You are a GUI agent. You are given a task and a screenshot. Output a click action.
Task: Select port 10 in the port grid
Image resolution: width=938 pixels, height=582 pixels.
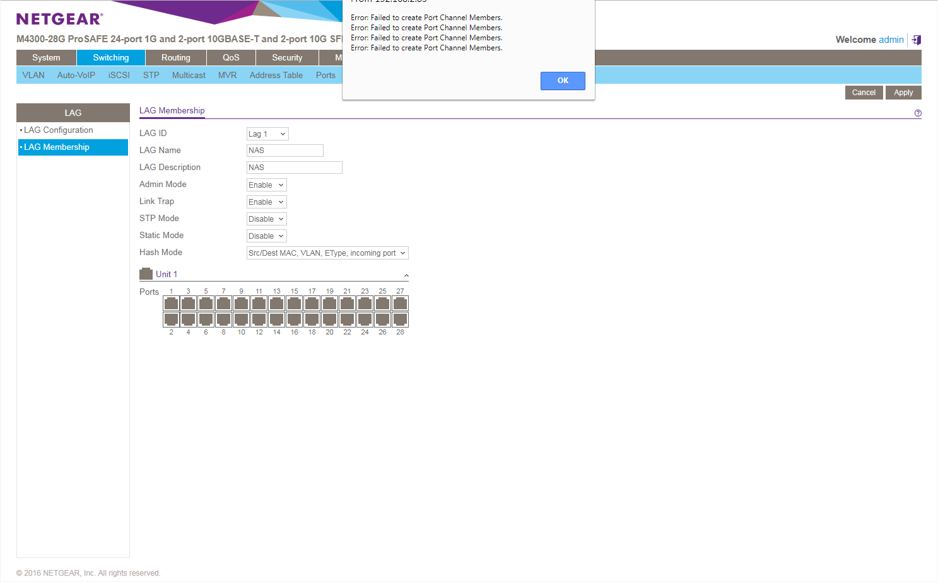coord(242,319)
